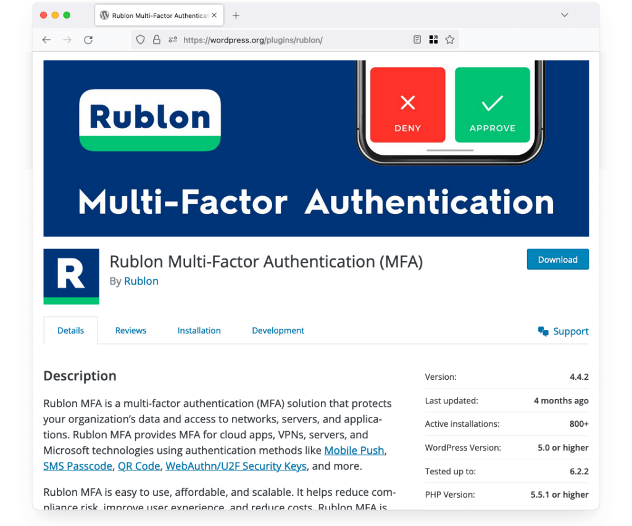The width and height of the screenshot is (632, 526).
Task: Click the Description heading
Action: pyautogui.click(x=80, y=376)
